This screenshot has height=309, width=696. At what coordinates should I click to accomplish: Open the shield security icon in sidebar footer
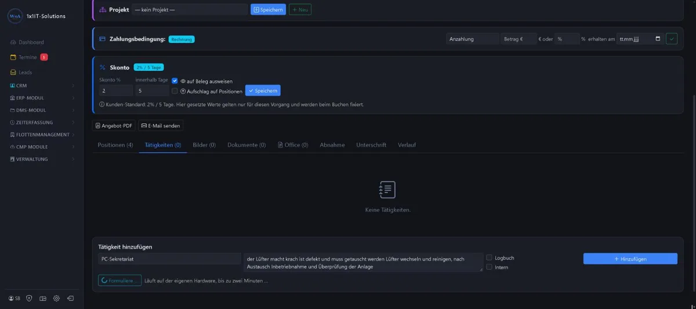click(29, 299)
